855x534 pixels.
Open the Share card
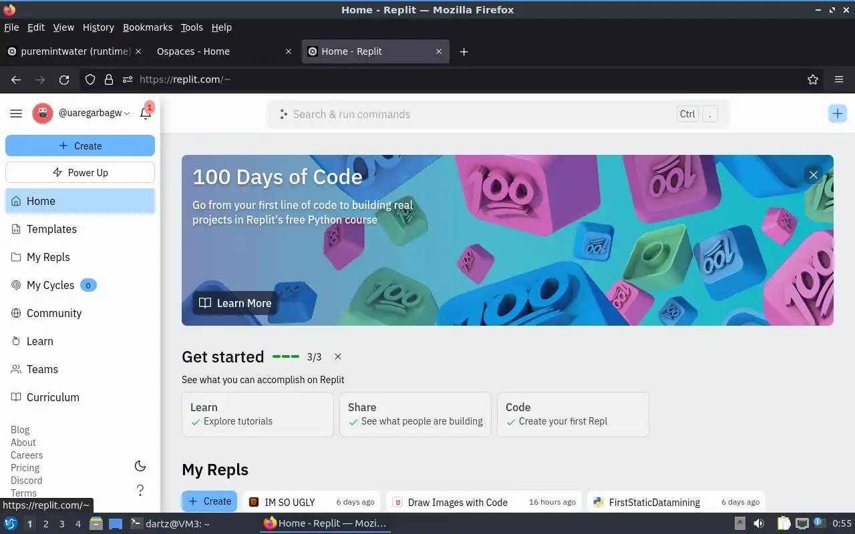click(x=415, y=415)
